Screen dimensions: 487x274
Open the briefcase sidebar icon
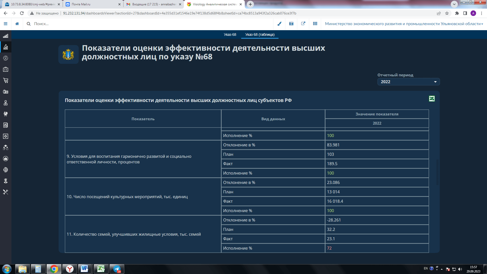pyautogui.click(x=6, y=69)
